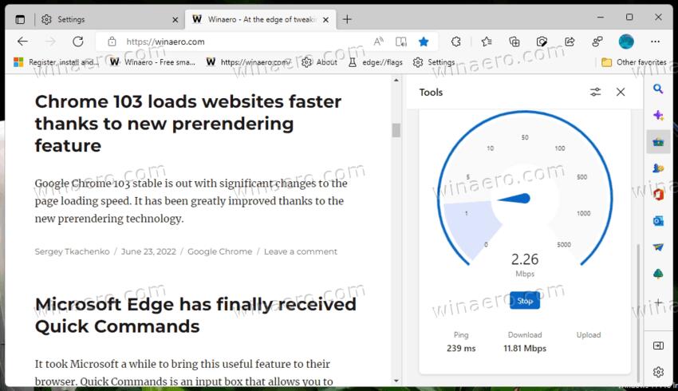This screenshot has height=391, width=678.
Task: Toggle the vertical tabs button
Action: (x=20, y=18)
